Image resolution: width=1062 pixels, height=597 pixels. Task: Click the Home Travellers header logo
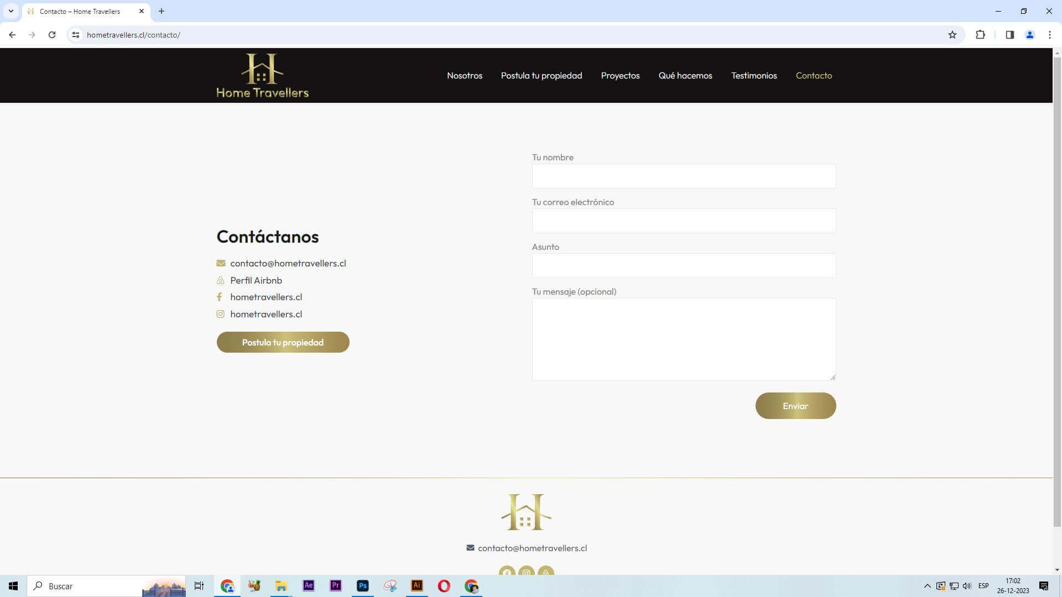coord(262,76)
